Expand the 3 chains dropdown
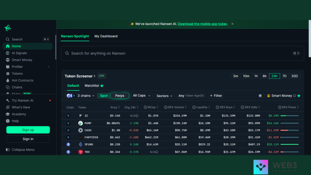 point(81,96)
